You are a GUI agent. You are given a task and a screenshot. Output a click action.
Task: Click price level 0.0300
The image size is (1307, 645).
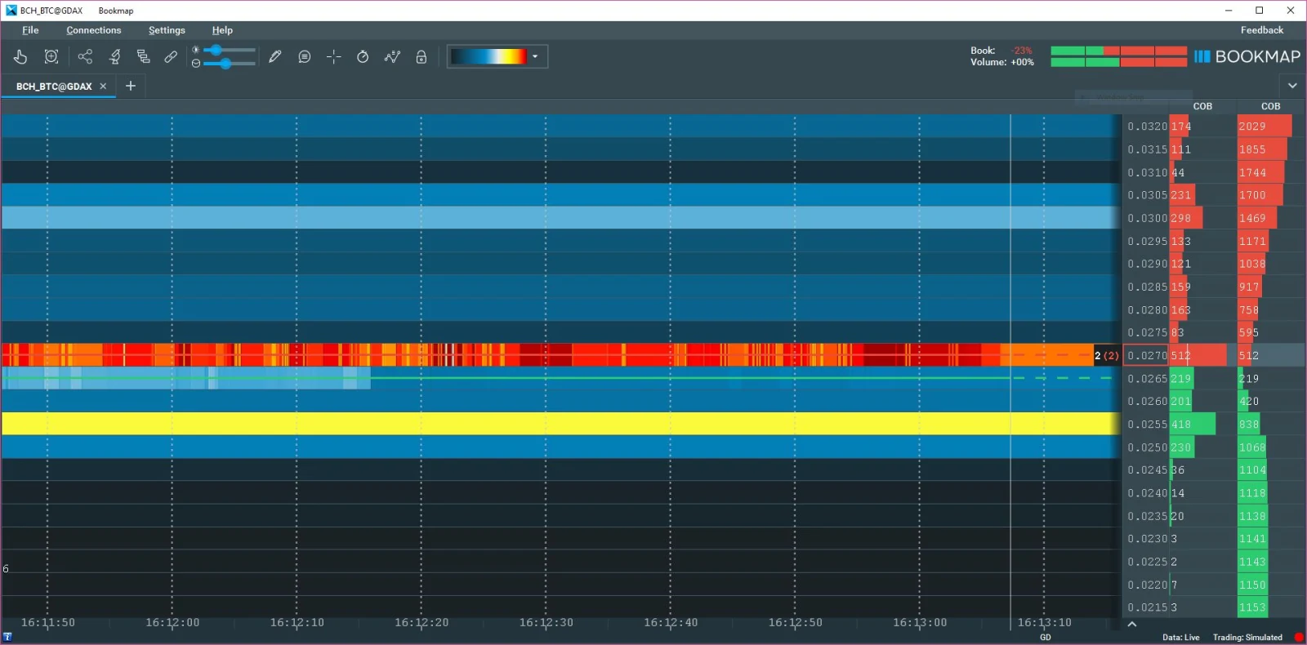click(1147, 218)
